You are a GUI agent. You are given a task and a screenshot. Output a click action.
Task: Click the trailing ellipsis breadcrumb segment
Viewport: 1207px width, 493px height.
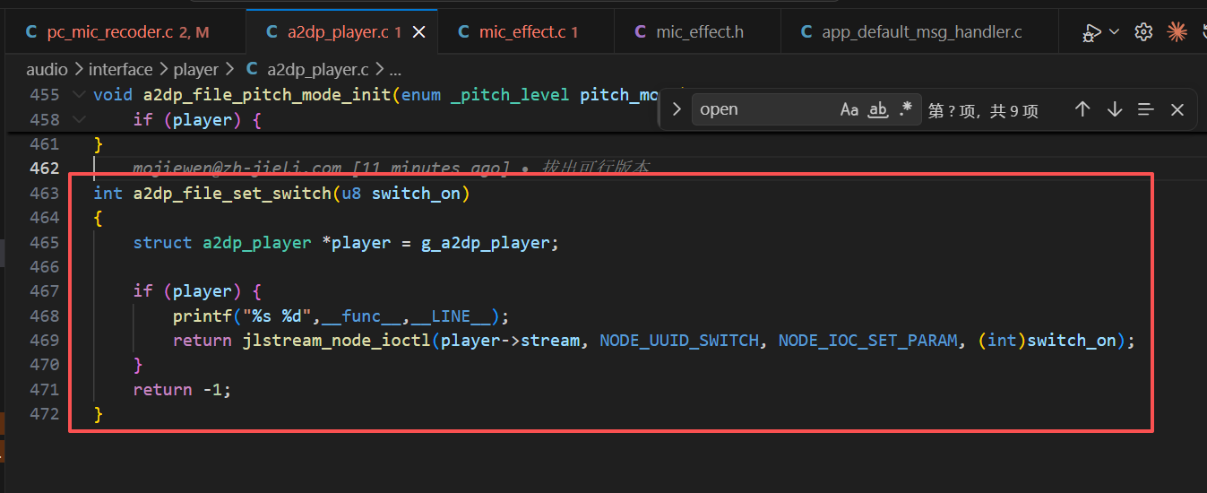tap(395, 69)
